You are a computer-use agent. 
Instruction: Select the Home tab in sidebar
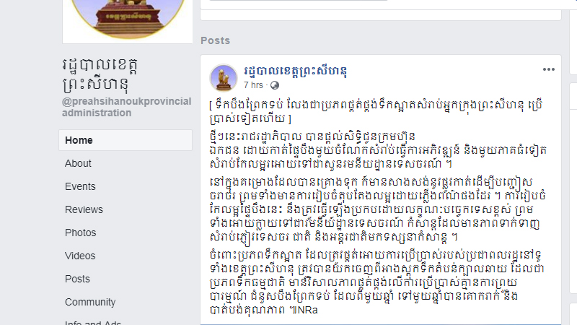[x=125, y=140]
